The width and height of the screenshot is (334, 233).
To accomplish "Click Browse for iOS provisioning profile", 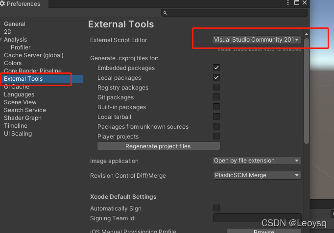I will tap(264, 231).
